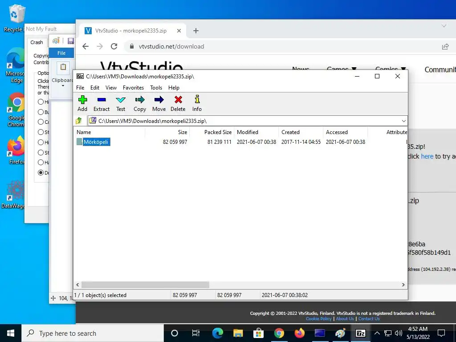456x342 pixels.
Task: Sort by the Modified column header
Action: (x=256, y=132)
